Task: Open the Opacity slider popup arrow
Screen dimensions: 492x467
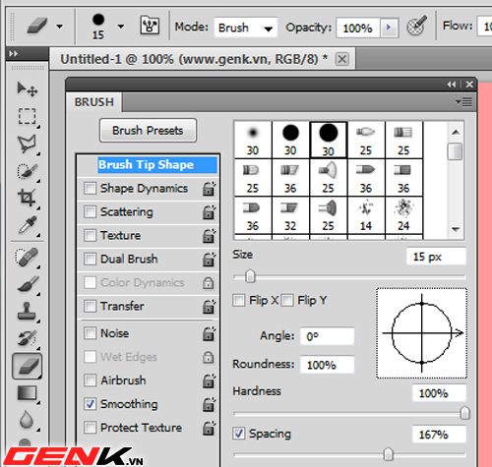Action: coord(389,28)
